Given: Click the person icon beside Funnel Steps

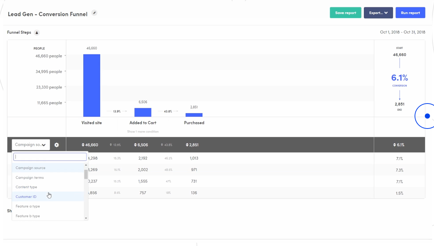Looking at the screenshot, I should [36, 32].
